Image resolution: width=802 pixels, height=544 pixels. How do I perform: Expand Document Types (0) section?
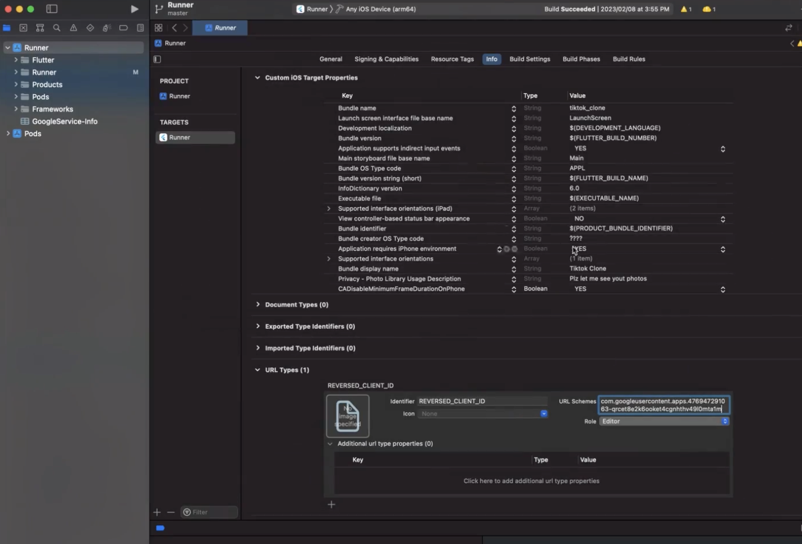257,304
